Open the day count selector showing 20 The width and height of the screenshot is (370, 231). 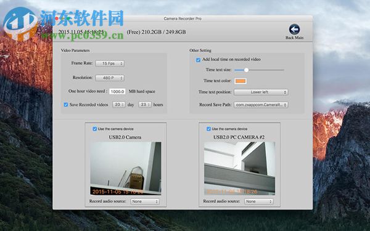tap(118, 105)
